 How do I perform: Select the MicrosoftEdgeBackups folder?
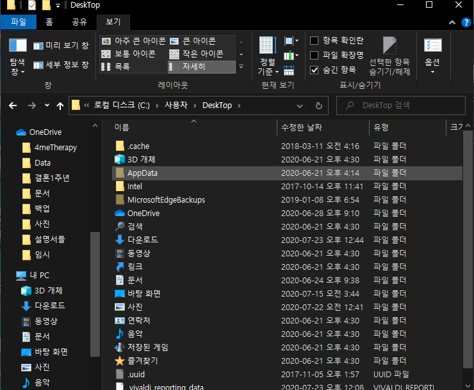pyautogui.click(x=287, y=200)
